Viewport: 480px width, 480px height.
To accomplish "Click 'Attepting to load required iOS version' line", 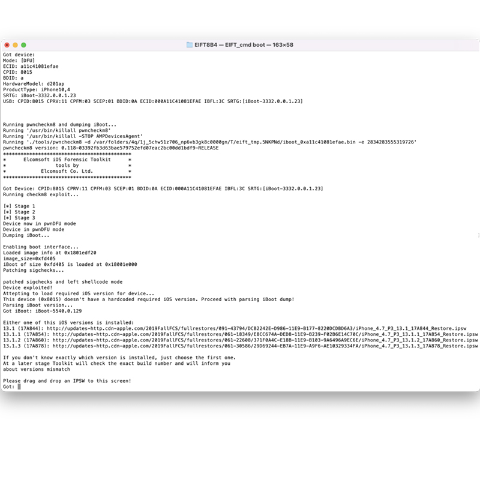I will (79, 293).
